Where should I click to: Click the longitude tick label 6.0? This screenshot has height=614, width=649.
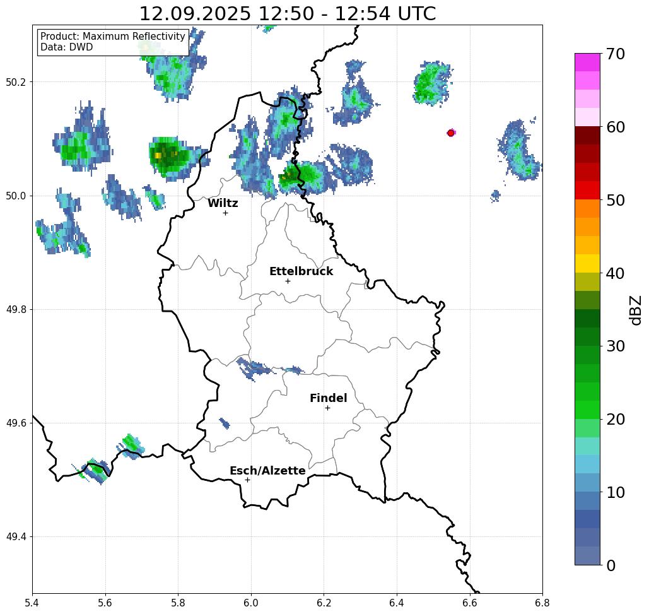pyautogui.click(x=251, y=603)
